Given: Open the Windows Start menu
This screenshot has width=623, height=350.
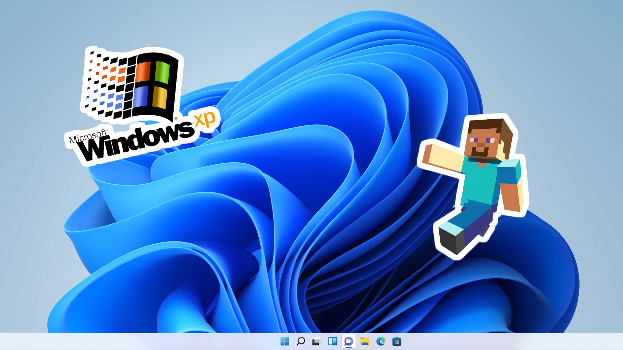Looking at the screenshot, I should (x=285, y=341).
